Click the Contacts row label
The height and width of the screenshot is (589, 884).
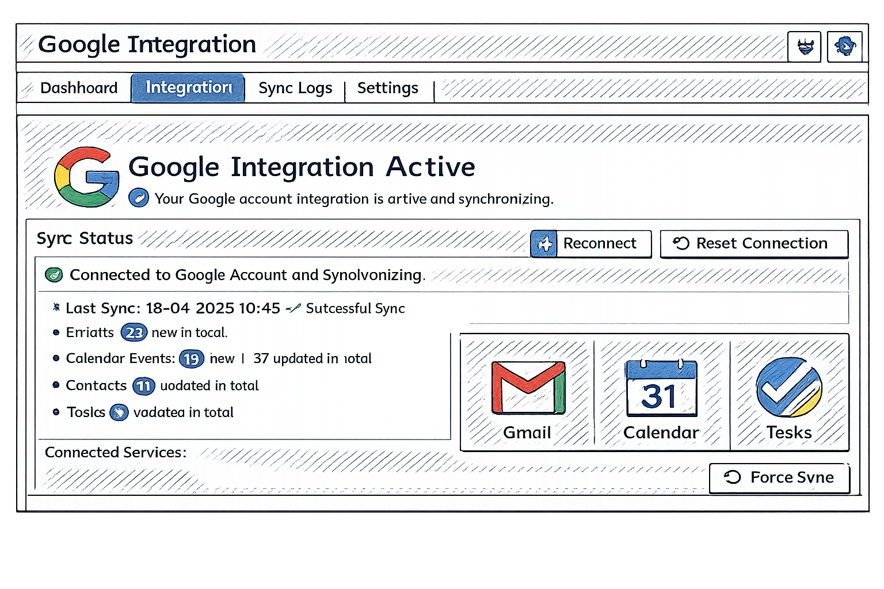96,385
